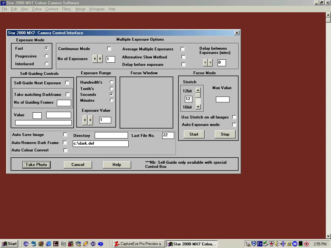331x248 pixels.
Task: Select Interlaced exposure mode
Action: (x=47, y=64)
